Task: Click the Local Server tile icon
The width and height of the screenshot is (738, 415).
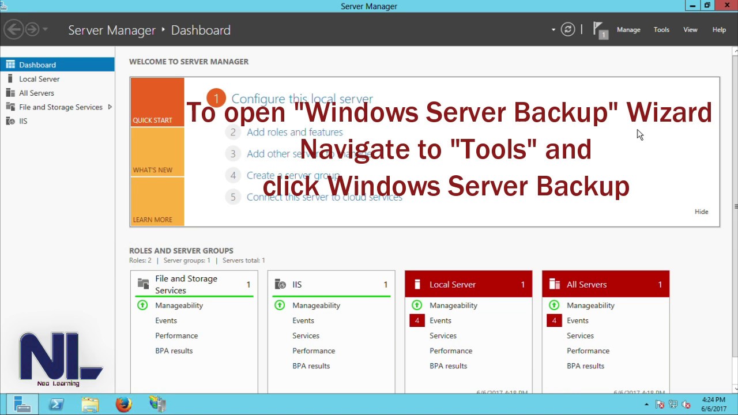Action: point(417,284)
